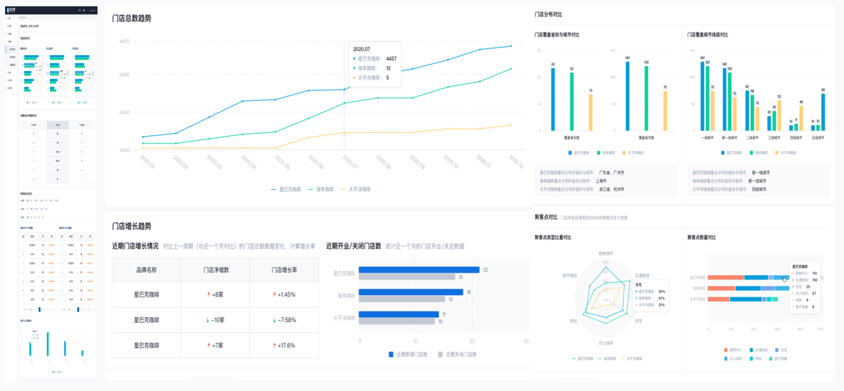This screenshot has width=844, height=391.
Task: Click the red up arrow beside +8家
Action: pyautogui.click(x=208, y=294)
